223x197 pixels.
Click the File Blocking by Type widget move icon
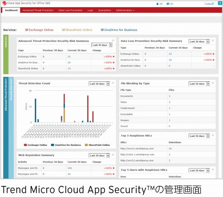pos(213,83)
